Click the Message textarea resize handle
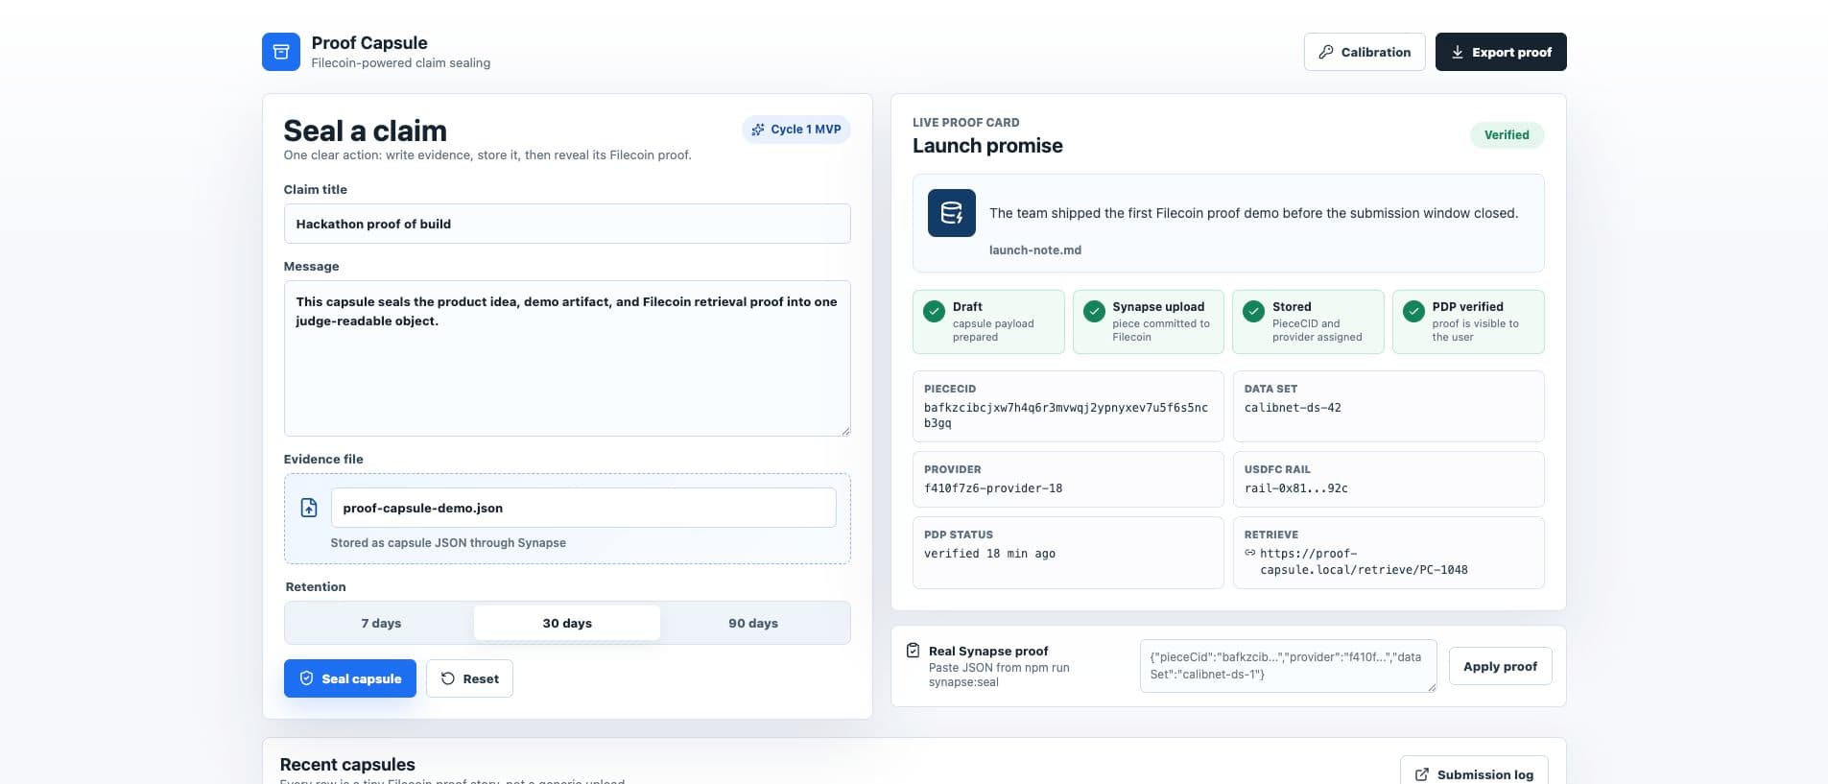The height and width of the screenshot is (784, 1828). [x=845, y=431]
